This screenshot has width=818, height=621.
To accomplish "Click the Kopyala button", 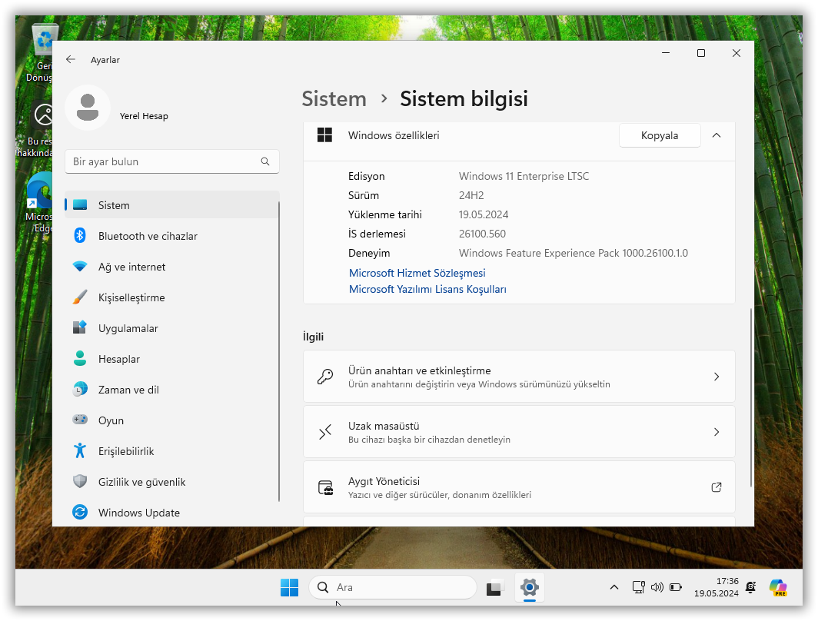I will point(660,135).
